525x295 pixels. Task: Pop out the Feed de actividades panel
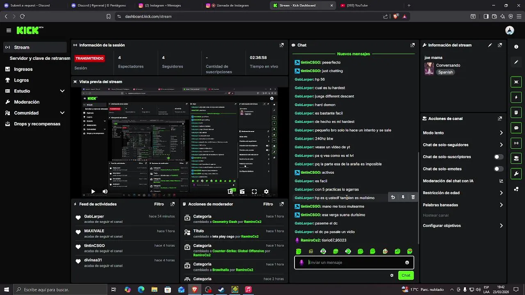coord(172,204)
